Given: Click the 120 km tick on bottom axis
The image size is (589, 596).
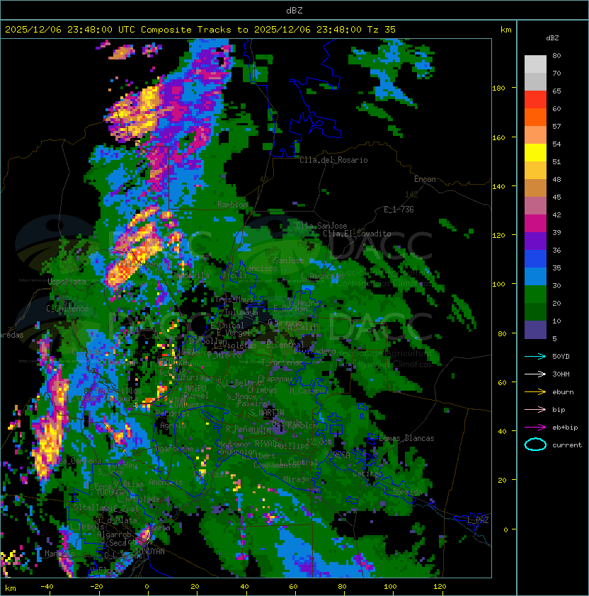Looking at the screenshot, I should pos(440,587).
